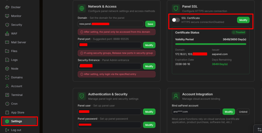The width and height of the screenshot is (262, 133).
Task: Click the App Store bag icon
Action: pos(7,113)
